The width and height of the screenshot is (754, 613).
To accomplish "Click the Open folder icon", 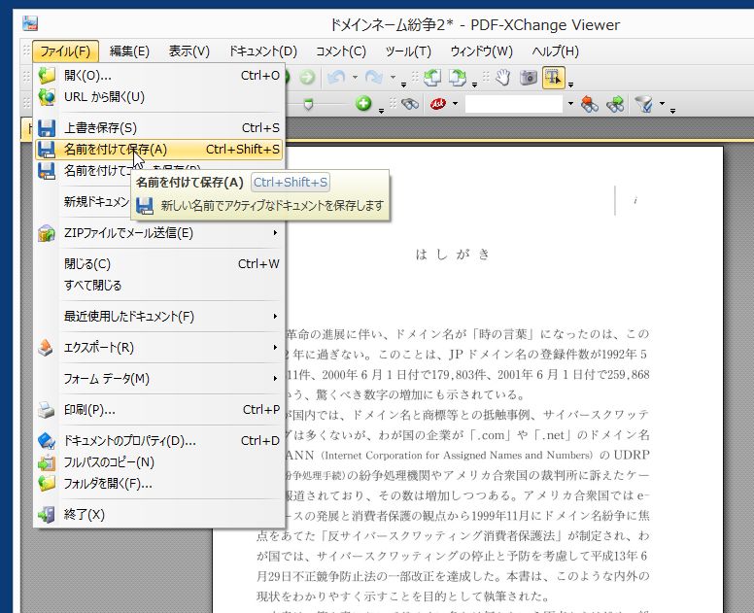I will (x=47, y=76).
